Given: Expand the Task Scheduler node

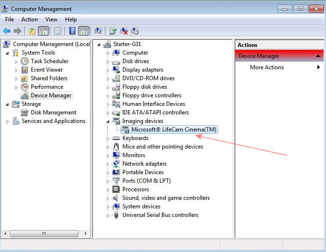Looking at the screenshot, I should (x=17, y=62).
